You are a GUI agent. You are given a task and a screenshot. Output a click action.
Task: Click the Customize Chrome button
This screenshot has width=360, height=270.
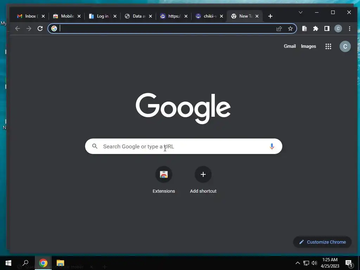tap(322, 242)
